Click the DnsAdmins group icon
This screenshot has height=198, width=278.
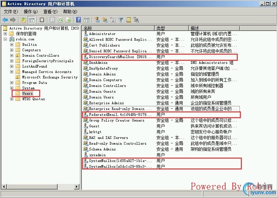86,62
